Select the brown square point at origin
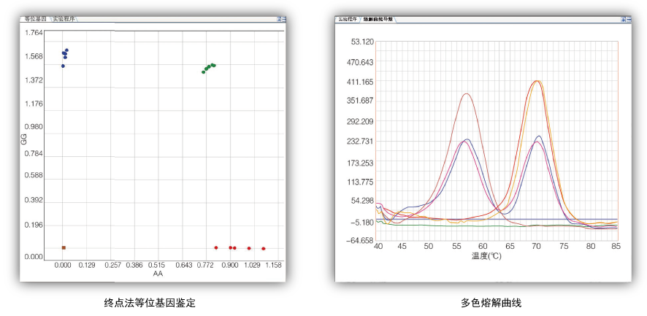The image size is (647, 316). [x=64, y=248]
